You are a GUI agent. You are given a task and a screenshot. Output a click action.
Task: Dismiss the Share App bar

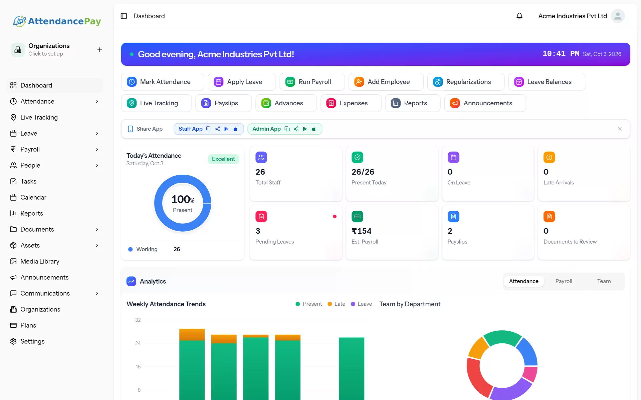pyautogui.click(x=620, y=129)
